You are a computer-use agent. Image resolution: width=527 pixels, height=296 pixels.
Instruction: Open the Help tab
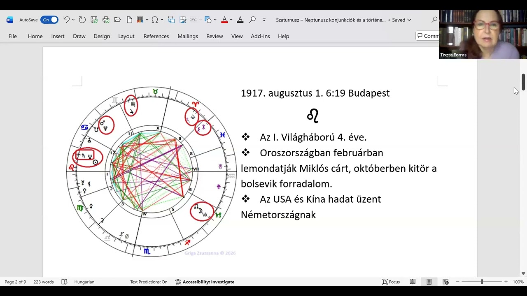[283, 36]
